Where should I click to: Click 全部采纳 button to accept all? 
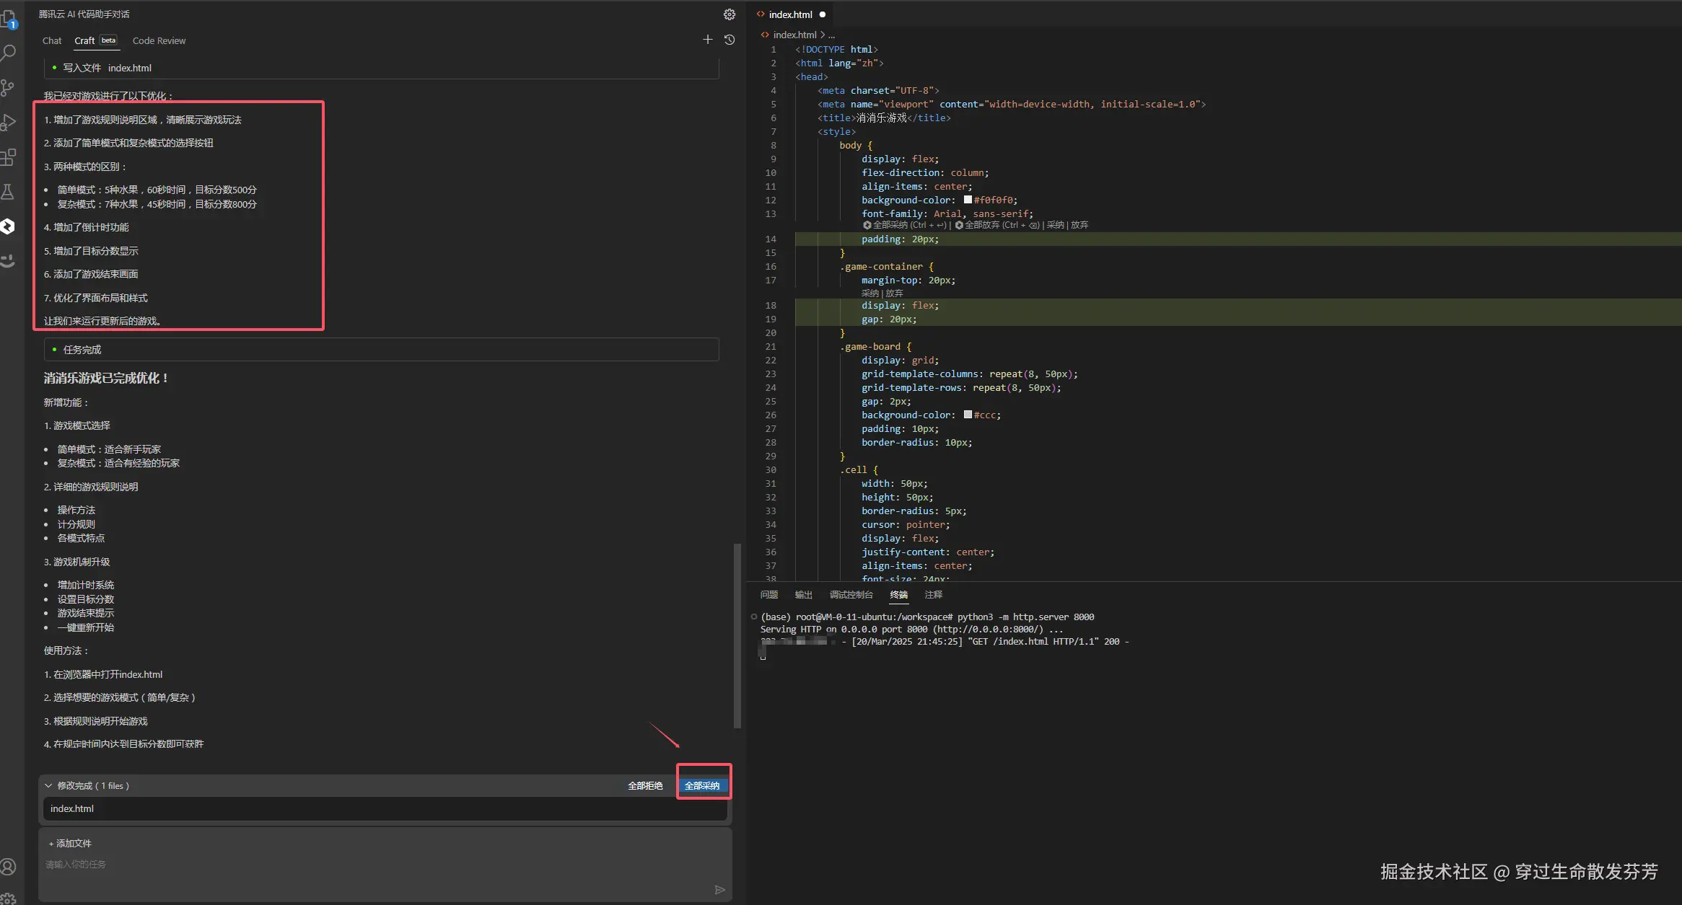702,785
